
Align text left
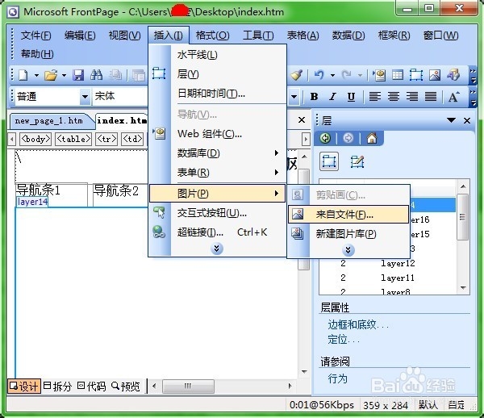coord(375,97)
